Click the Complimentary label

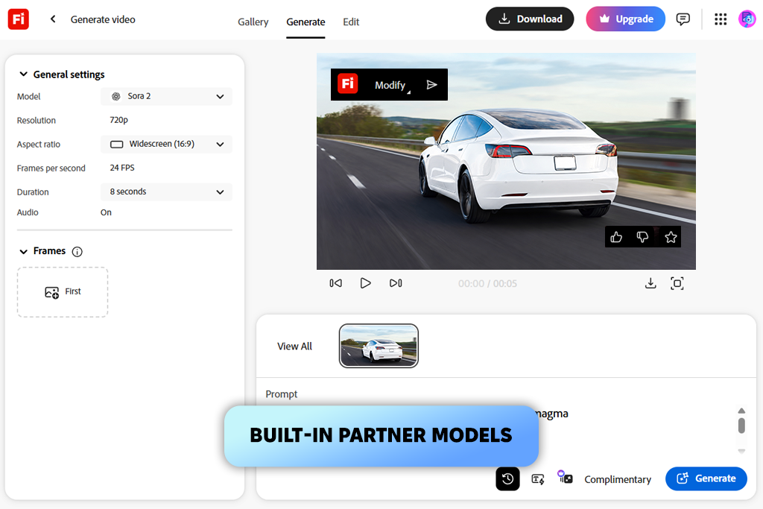(x=618, y=479)
